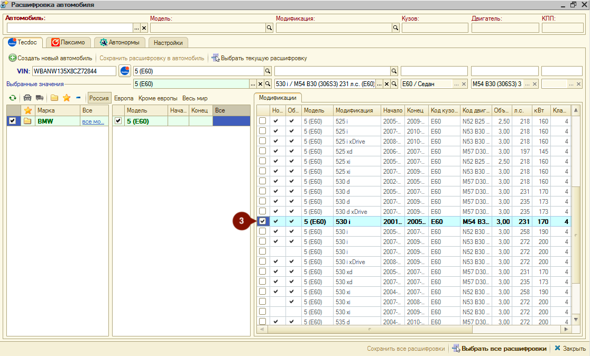Click Выбрать все расшифровки button
The height and width of the screenshot is (356, 590).
pos(499,349)
